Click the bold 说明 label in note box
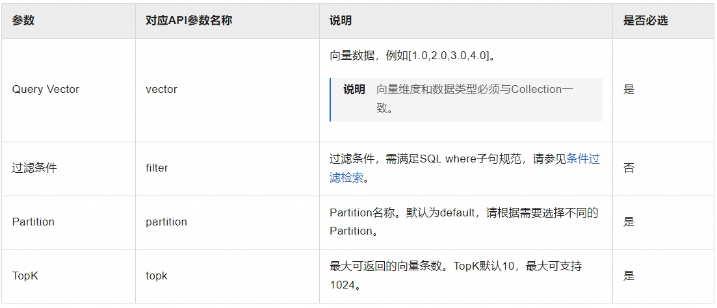 pyautogui.click(x=354, y=90)
